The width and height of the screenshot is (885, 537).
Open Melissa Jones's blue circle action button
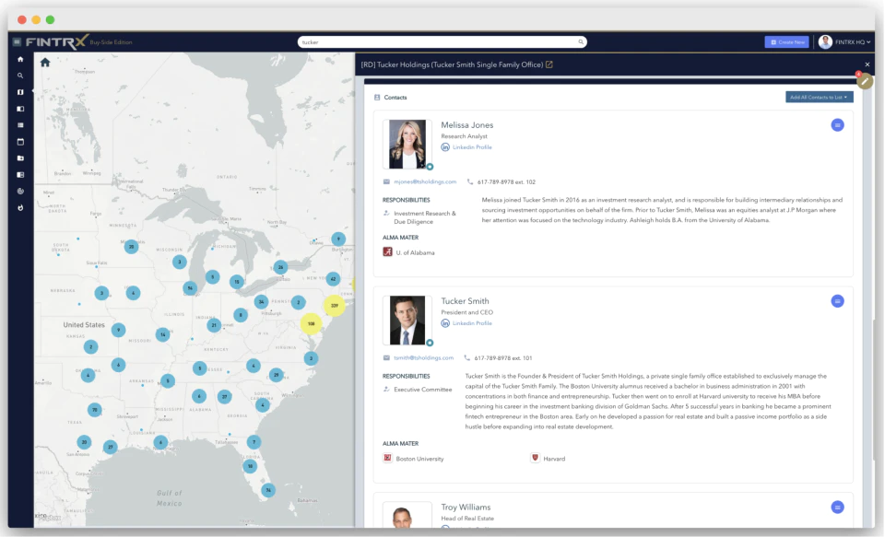pyautogui.click(x=838, y=125)
